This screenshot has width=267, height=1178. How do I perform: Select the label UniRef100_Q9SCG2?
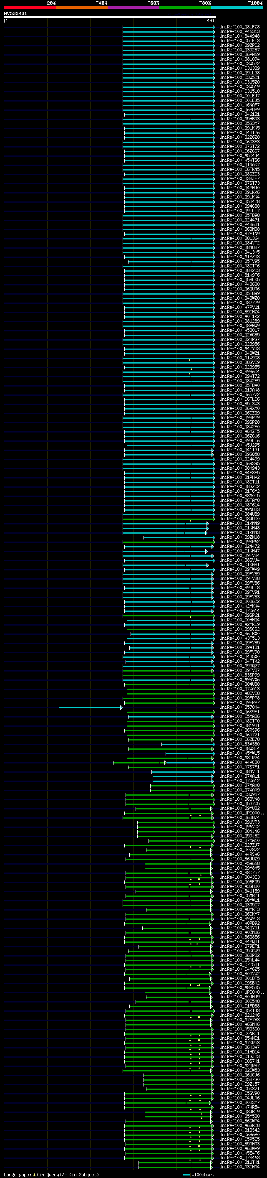coord(239,629)
